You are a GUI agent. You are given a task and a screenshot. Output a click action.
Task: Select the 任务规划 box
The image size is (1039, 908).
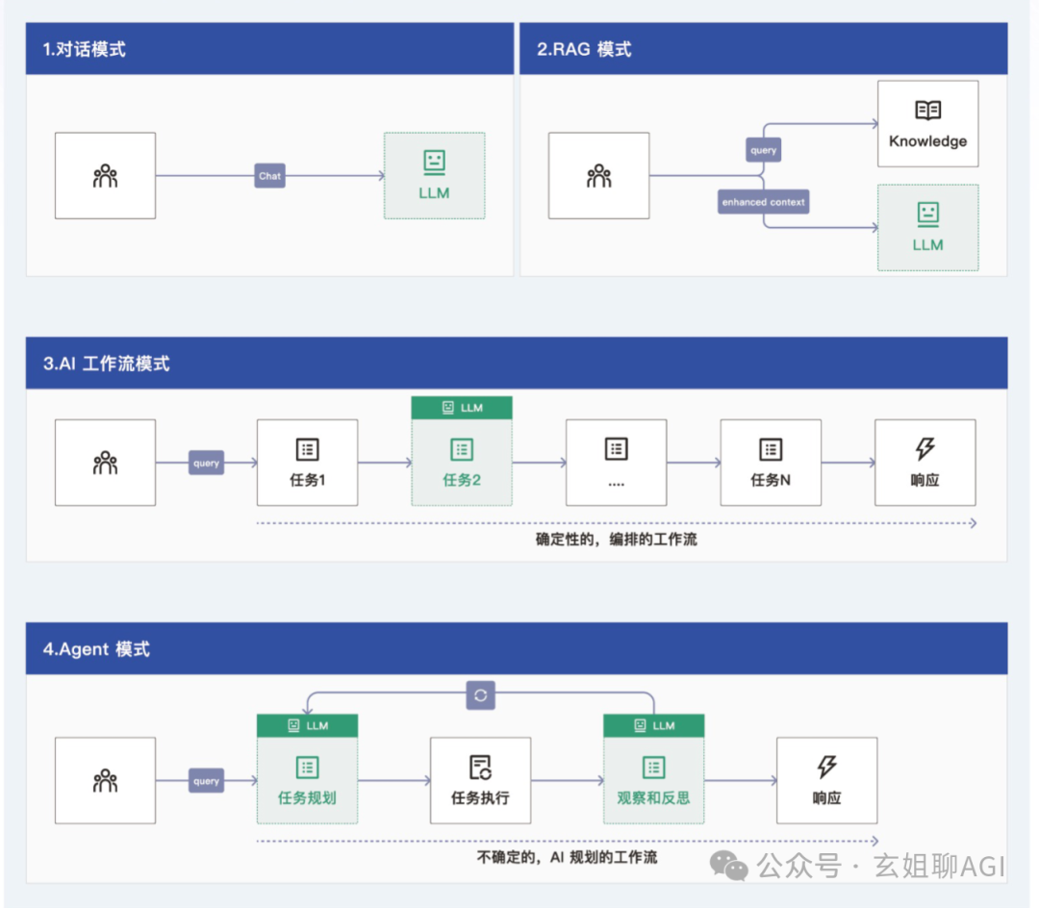tap(308, 780)
